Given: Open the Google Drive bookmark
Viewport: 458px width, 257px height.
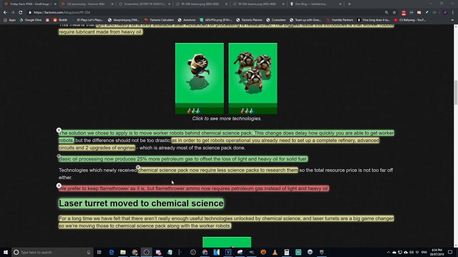Looking at the screenshot, I should pos(30,20).
